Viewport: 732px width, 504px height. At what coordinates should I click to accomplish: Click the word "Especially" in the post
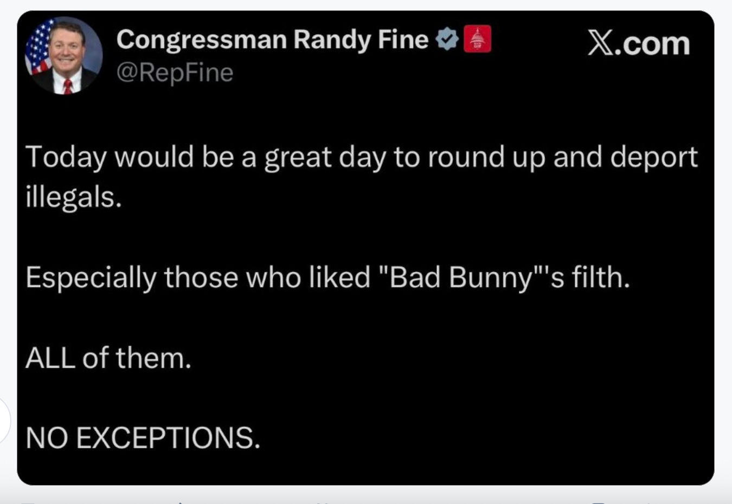91,277
